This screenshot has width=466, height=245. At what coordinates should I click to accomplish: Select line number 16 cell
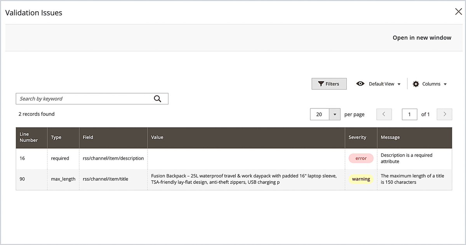pyautogui.click(x=31, y=158)
